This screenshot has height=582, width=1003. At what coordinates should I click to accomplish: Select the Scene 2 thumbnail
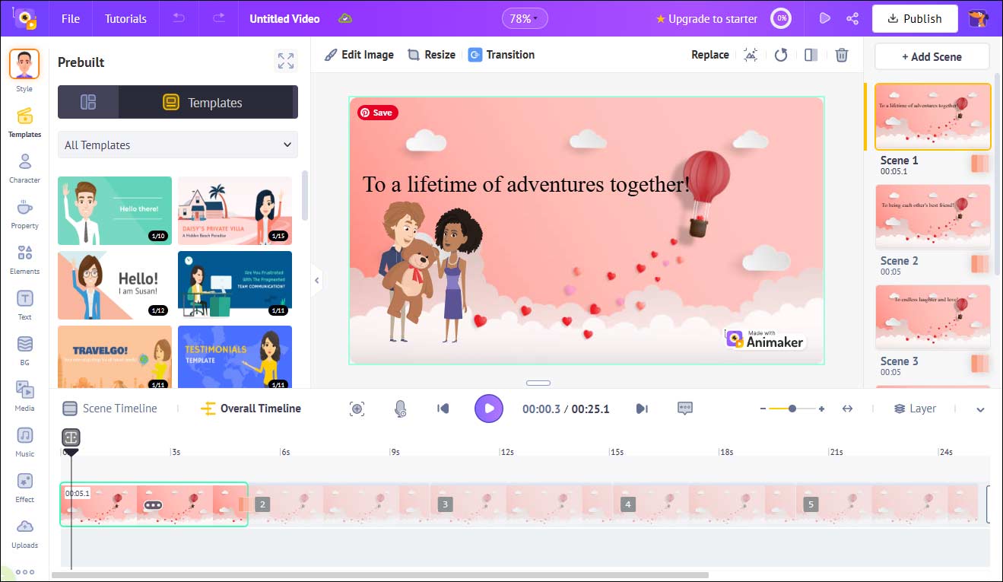(x=932, y=217)
